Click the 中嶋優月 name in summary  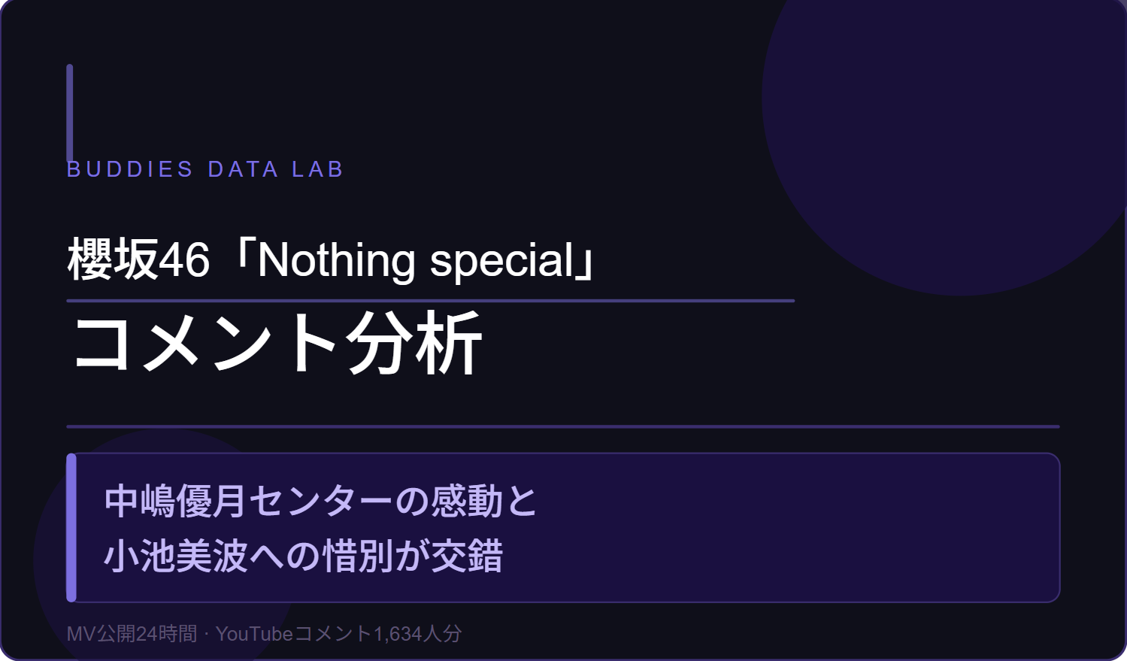(175, 501)
